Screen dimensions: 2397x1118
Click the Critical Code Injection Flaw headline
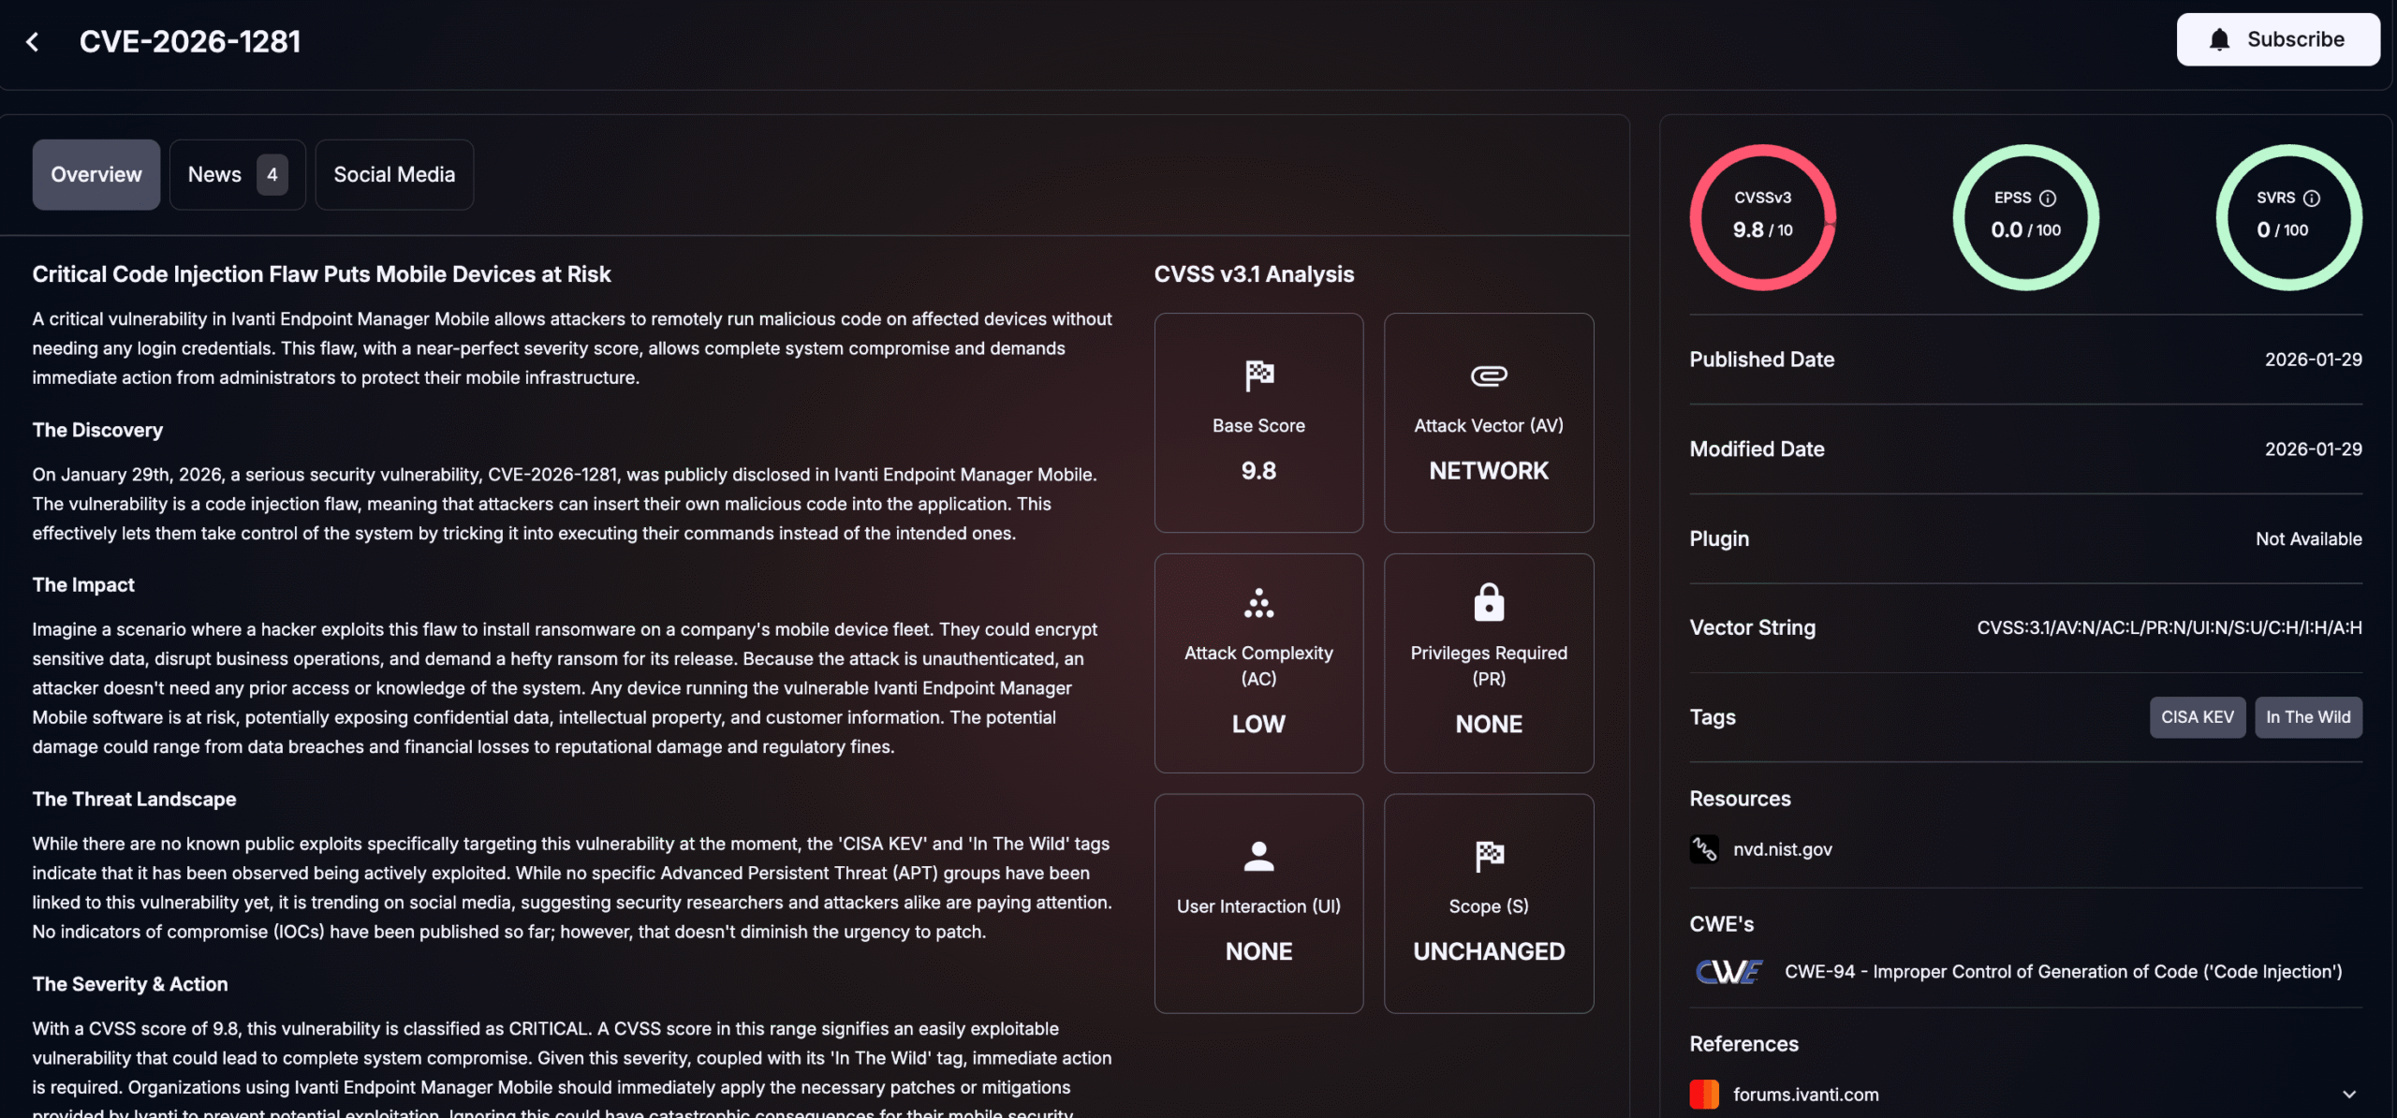(x=321, y=274)
